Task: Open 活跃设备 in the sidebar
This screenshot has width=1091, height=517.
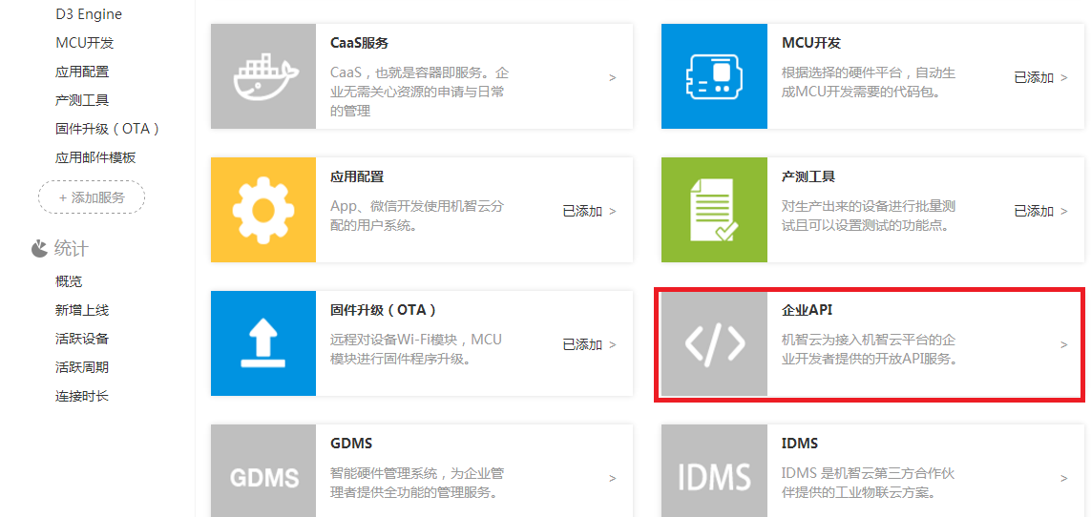Action: [x=82, y=339]
